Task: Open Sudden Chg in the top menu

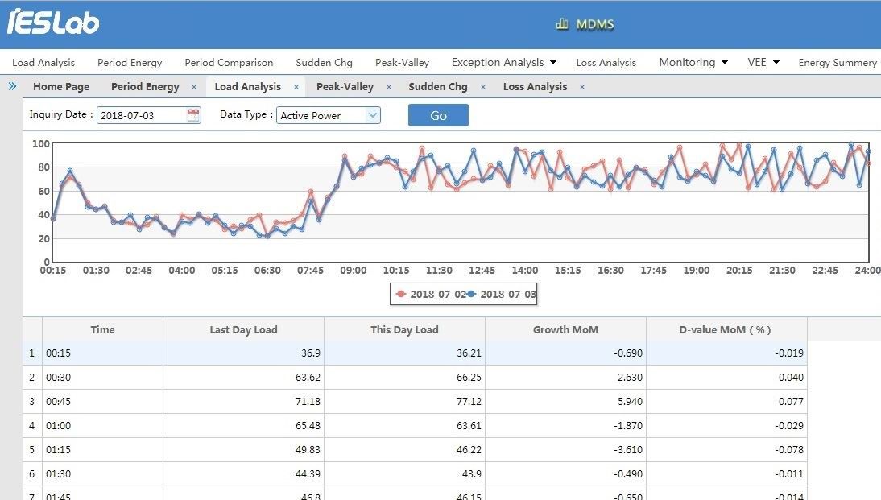Action: 325,62
